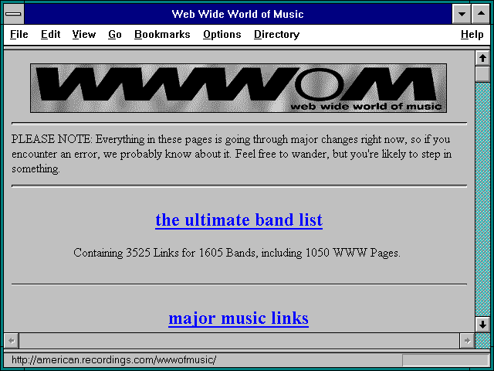Open the Help menu

(x=472, y=34)
